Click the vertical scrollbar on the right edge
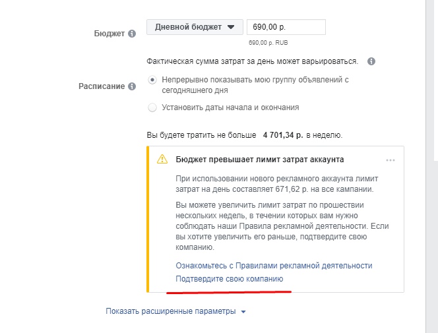This screenshot has width=438, height=333. click(x=432, y=166)
